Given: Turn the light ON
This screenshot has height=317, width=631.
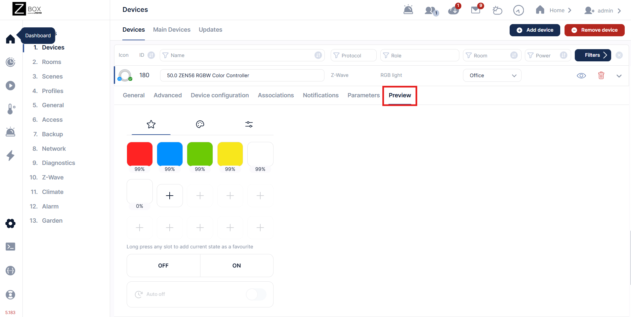Looking at the screenshot, I should point(237,266).
